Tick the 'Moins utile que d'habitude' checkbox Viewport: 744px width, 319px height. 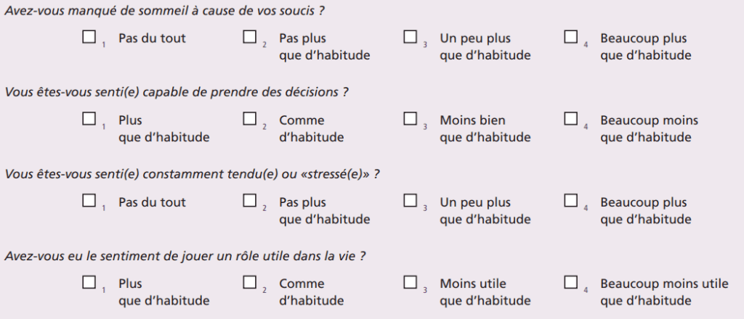pyautogui.click(x=411, y=283)
